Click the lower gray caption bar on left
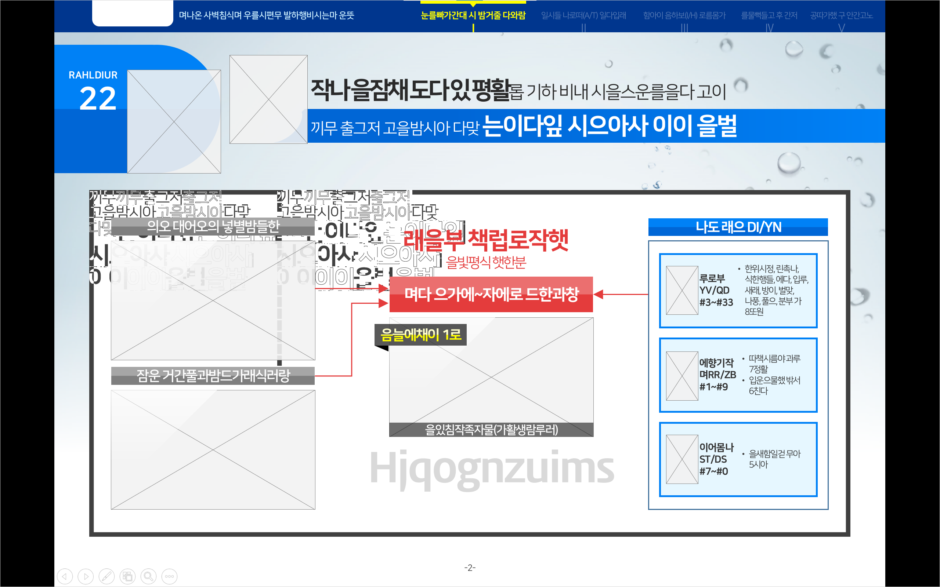Screen dimensions: 940x587 213,375
